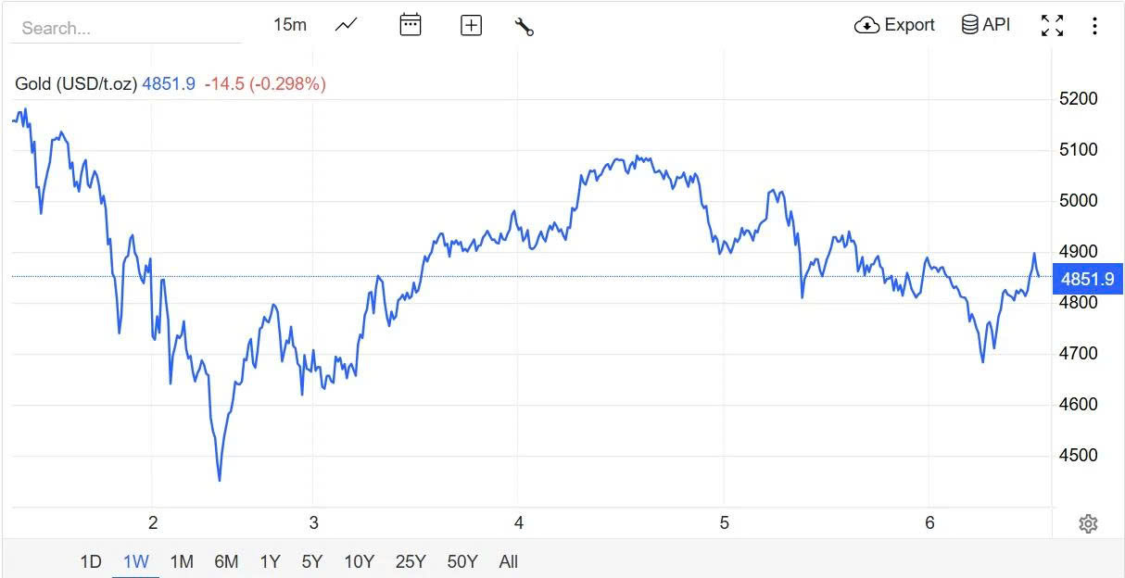Show the 5Y price history

(312, 561)
